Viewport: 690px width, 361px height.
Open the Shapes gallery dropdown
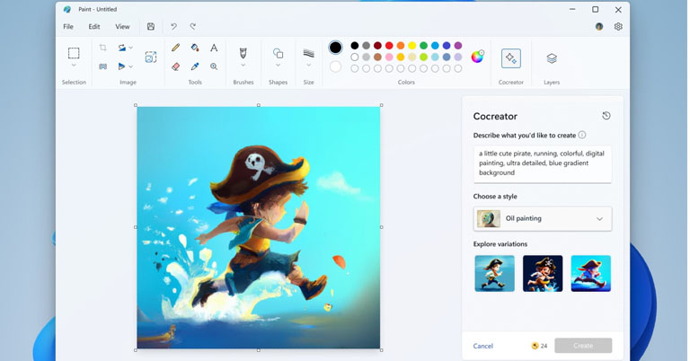pyautogui.click(x=278, y=65)
